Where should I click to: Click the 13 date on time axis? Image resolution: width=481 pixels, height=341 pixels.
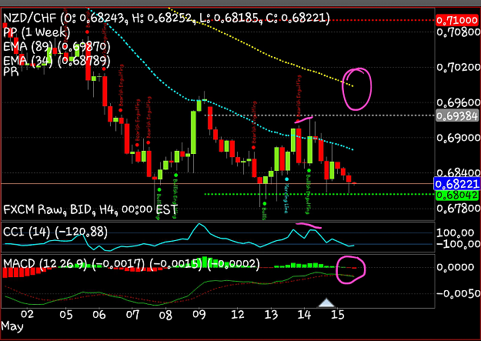point(271,314)
